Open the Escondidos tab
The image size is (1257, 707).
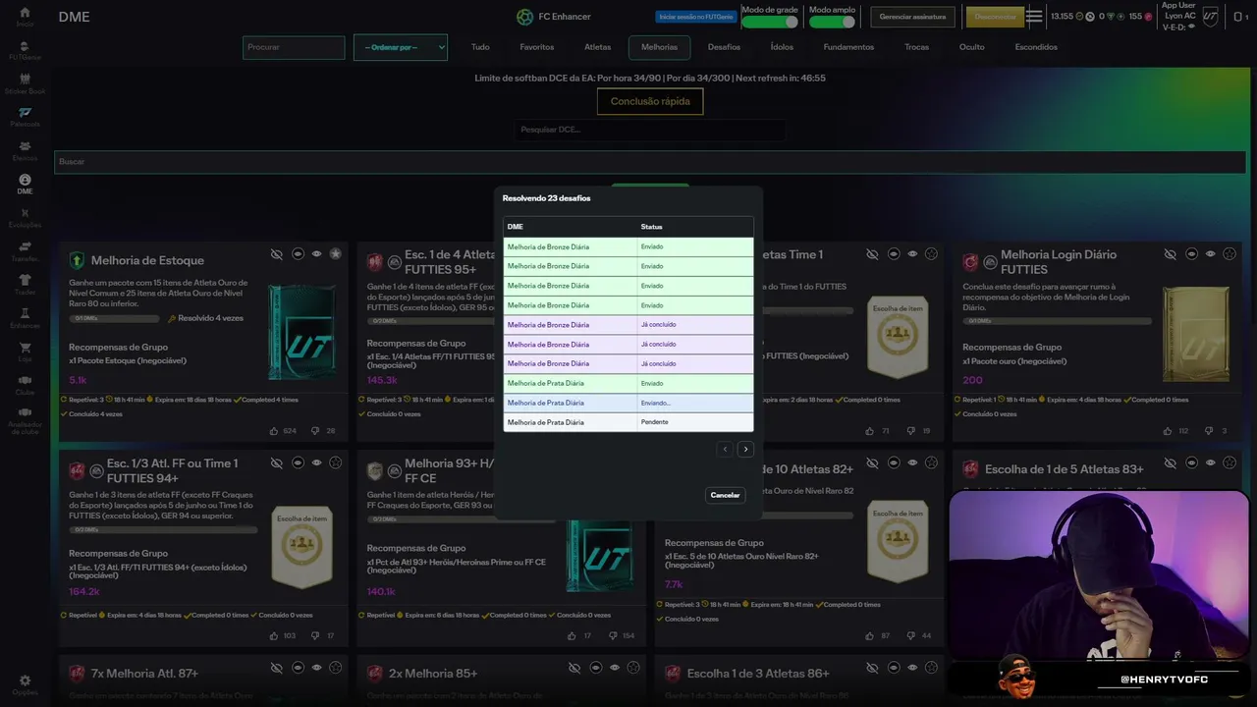click(1036, 47)
